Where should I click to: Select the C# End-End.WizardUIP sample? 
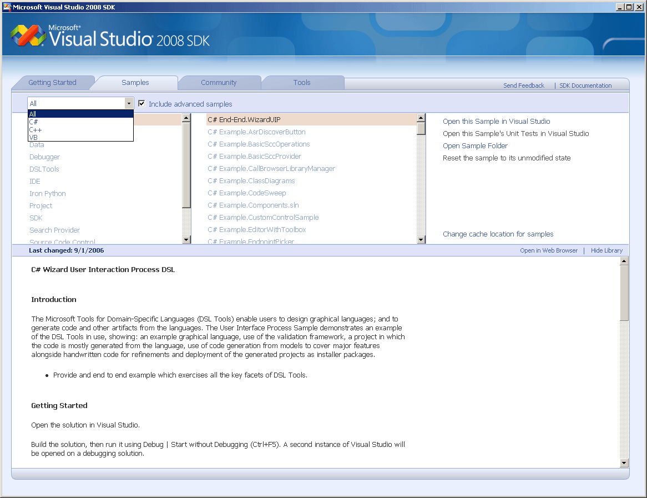(311, 120)
